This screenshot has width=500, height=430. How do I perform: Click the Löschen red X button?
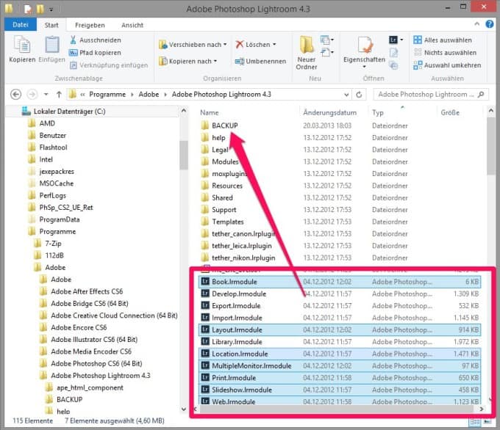(256, 45)
